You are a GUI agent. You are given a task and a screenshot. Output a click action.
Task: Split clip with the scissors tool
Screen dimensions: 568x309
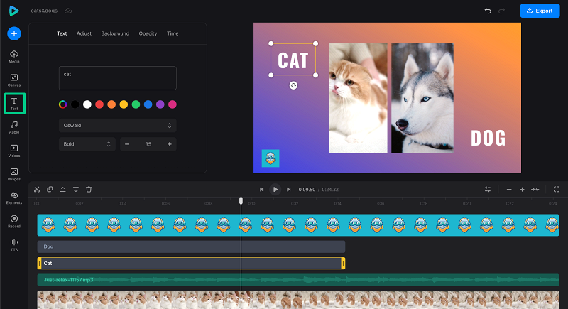pos(37,190)
